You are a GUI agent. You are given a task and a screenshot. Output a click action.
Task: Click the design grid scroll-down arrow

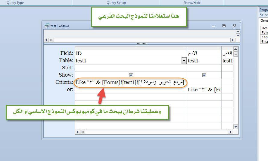[235, 127]
